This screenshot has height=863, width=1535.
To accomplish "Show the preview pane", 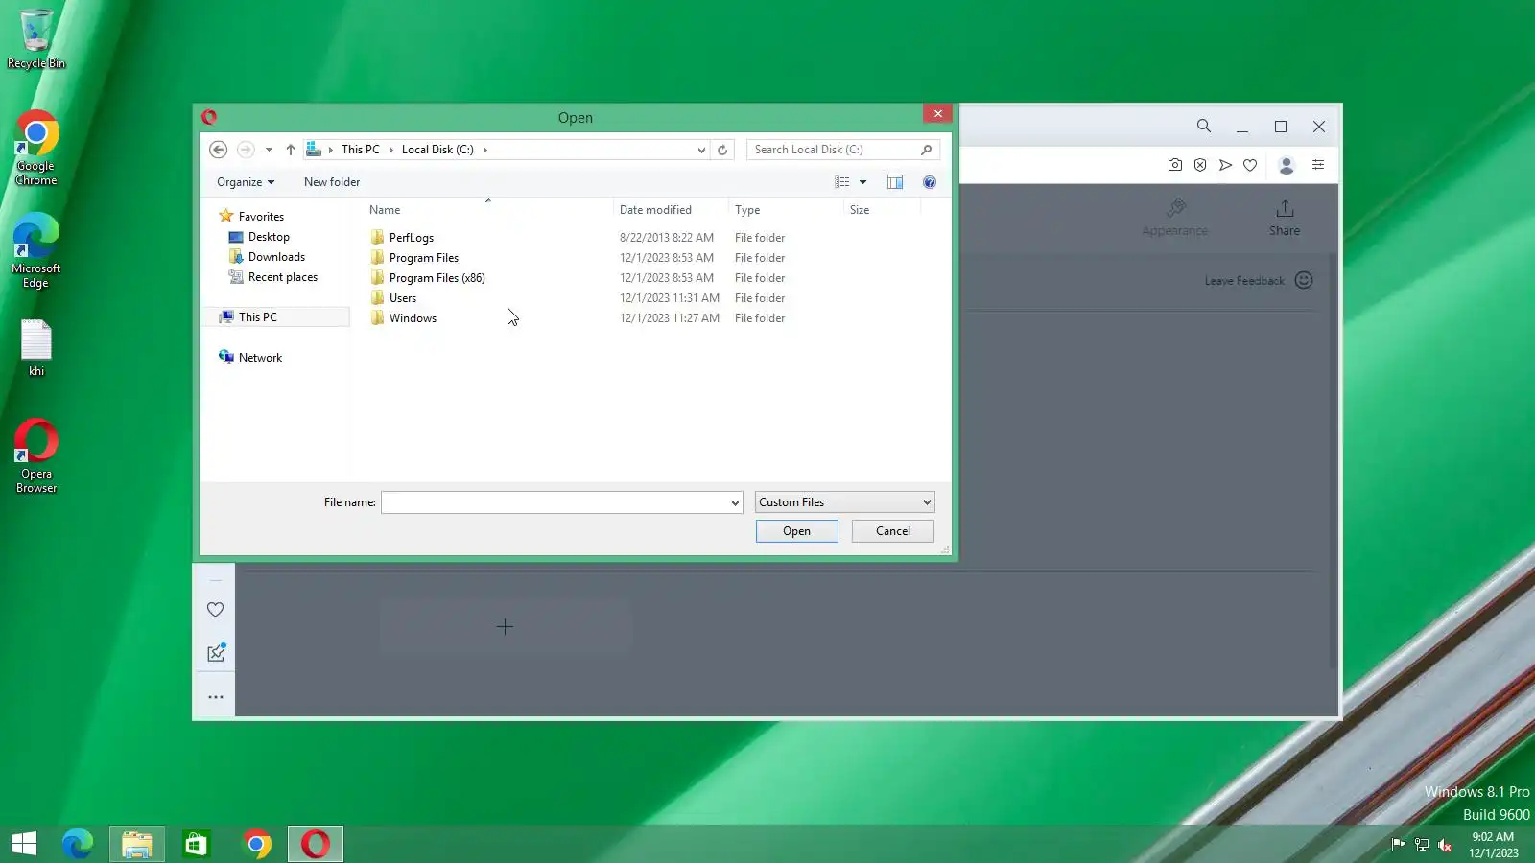I will pos(895,182).
